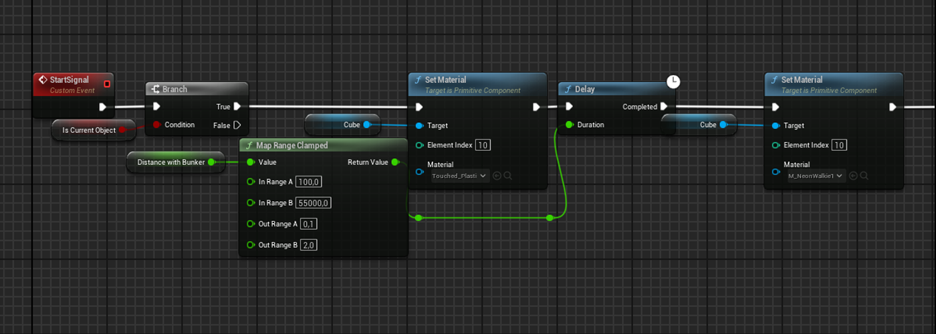936x334 pixels.
Task: Browse to Touched_Plasti material with magnifier icon
Action: coord(508,176)
